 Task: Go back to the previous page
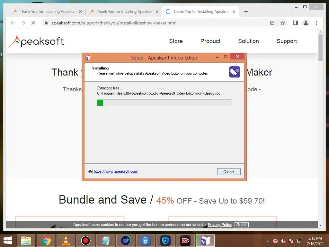(x=13, y=23)
